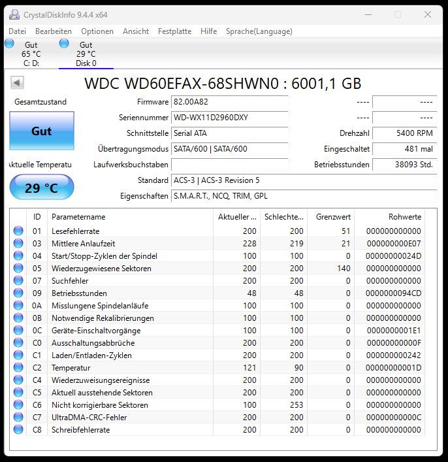448x462 pixels.
Task: Open the Datei menu
Action: tap(18, 31)
